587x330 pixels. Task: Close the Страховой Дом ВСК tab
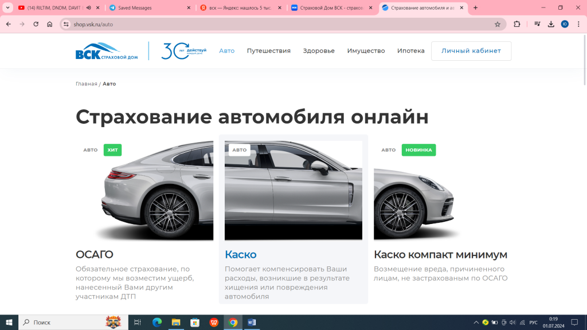tap(371, 7)
